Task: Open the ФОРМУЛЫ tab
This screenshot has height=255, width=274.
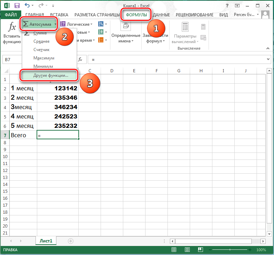Action: point(136,15)
